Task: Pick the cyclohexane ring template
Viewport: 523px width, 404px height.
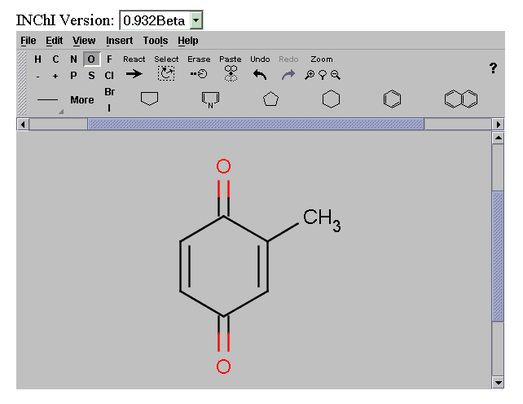Action: (331, 99)
